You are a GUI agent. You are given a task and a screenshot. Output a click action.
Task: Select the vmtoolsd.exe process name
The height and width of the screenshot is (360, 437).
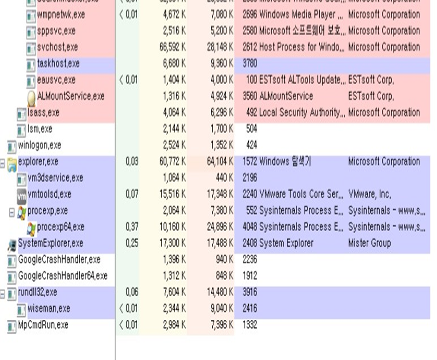tap(50, 194)
